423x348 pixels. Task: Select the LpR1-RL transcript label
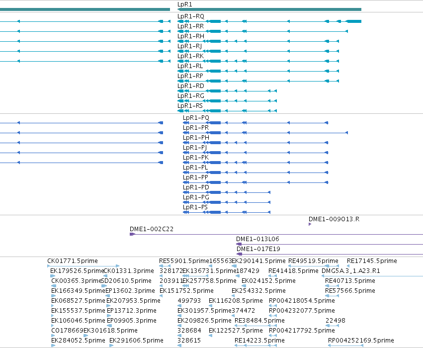(x=190, y=66)
